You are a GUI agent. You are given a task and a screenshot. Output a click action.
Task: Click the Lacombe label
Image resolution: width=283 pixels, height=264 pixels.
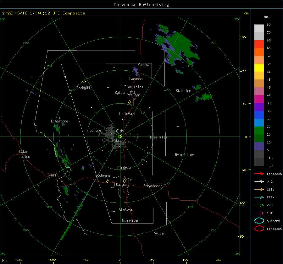pyautogui.click(x=136, y=79)
